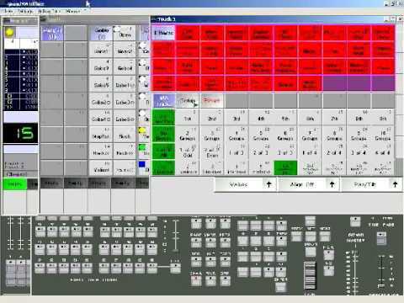Select the "1 of 2 Odd" cell
The image size is (404, 303).
pyautogui.click(x=188, y=151)
